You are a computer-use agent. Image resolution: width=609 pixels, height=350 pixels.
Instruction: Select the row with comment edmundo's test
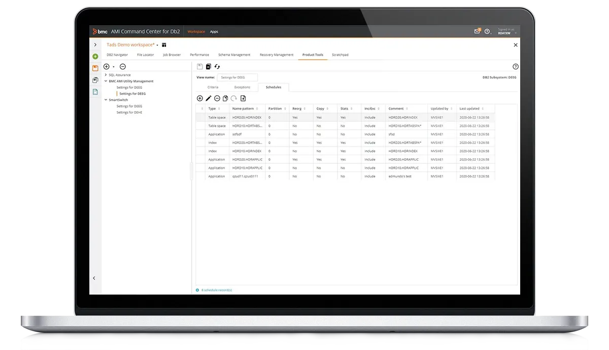click(346, 177)
